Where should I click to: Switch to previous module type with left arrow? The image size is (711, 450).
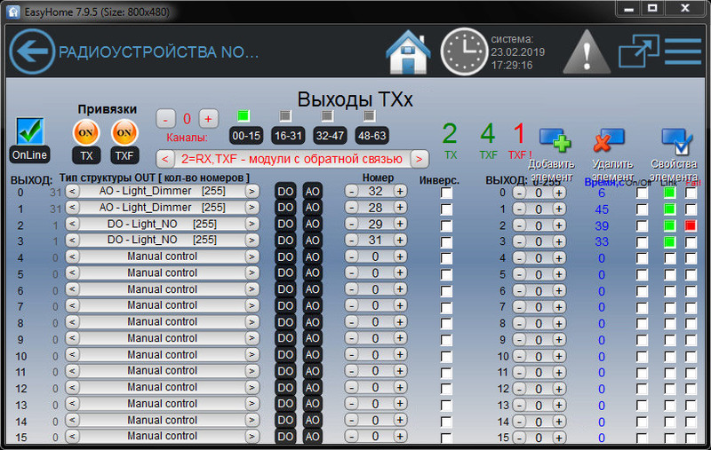coord(165,159)
